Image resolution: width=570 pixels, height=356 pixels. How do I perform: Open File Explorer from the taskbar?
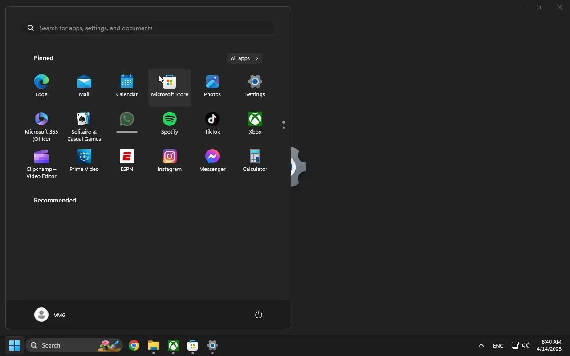(x=154, y=345)
